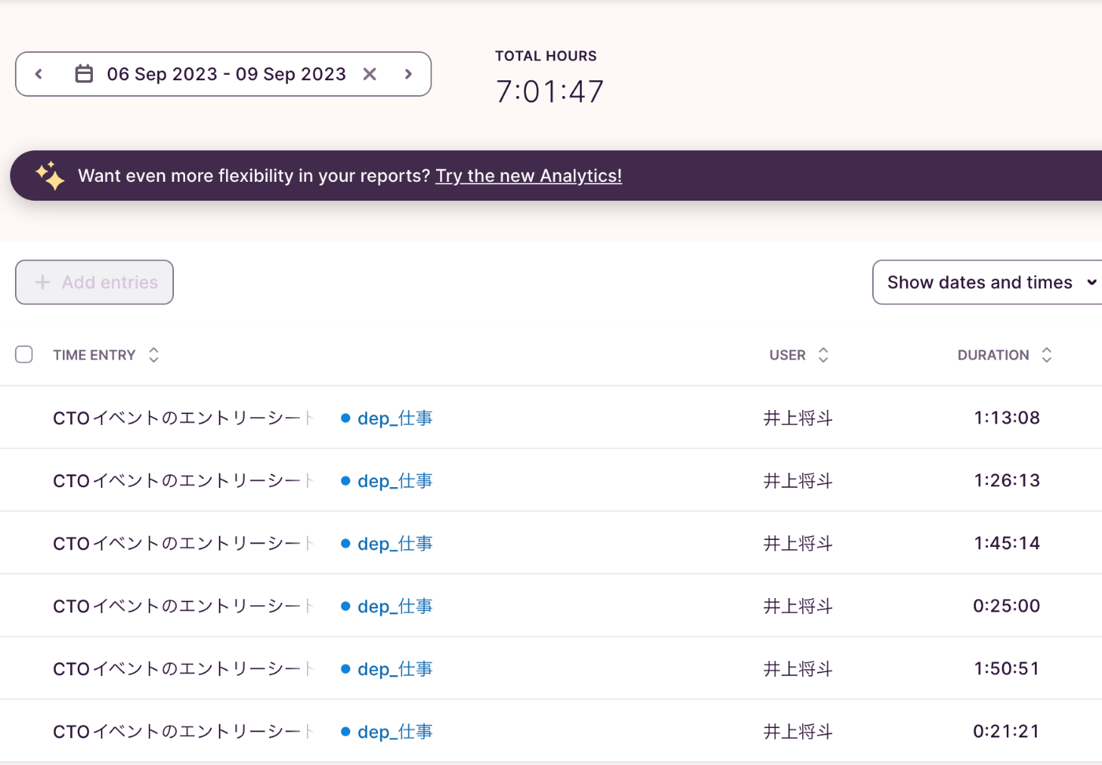Open dep_仕事 project on the 1:50:51 entry

click(395, 669)
